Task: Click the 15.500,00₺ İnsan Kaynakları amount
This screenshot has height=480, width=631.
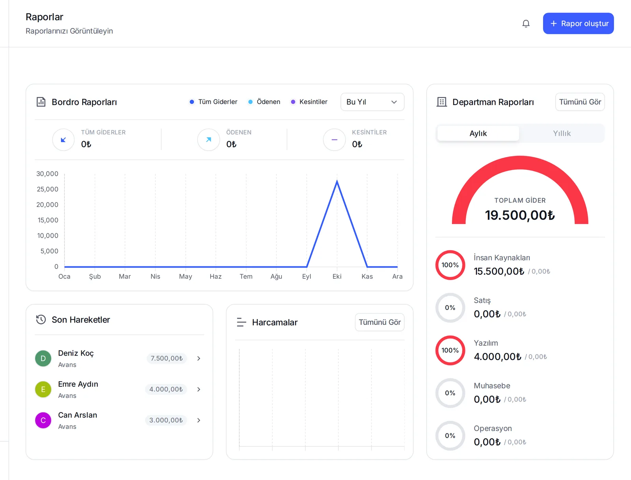Action: point(499,271)
